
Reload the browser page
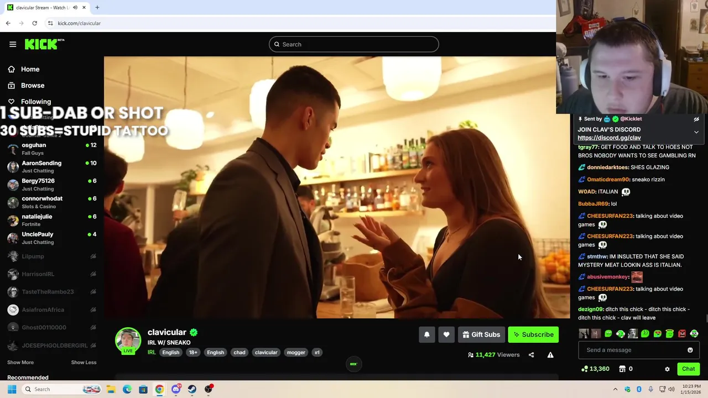(x=34, y=23)
